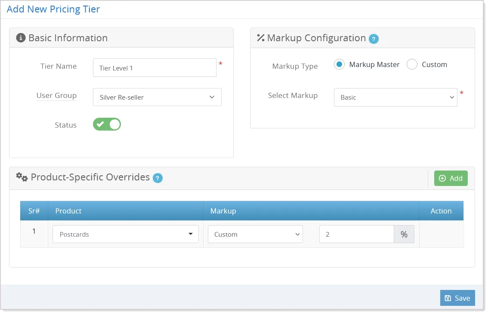Click the Markup Configuration percent icon
The height and width of the screenshot is (314, 488).
260,38
